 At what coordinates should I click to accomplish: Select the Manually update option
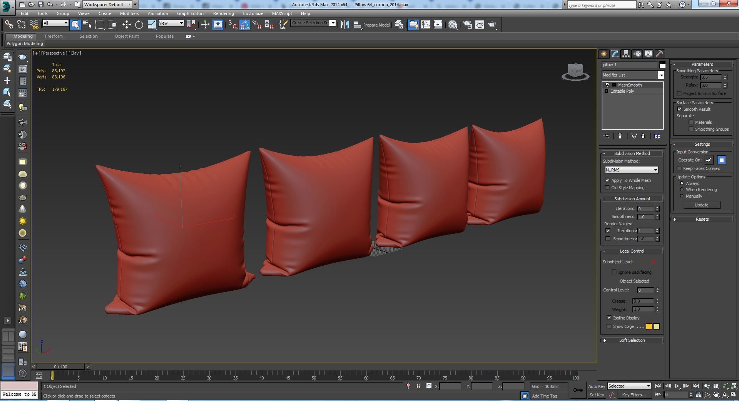[x=682, y=196]
